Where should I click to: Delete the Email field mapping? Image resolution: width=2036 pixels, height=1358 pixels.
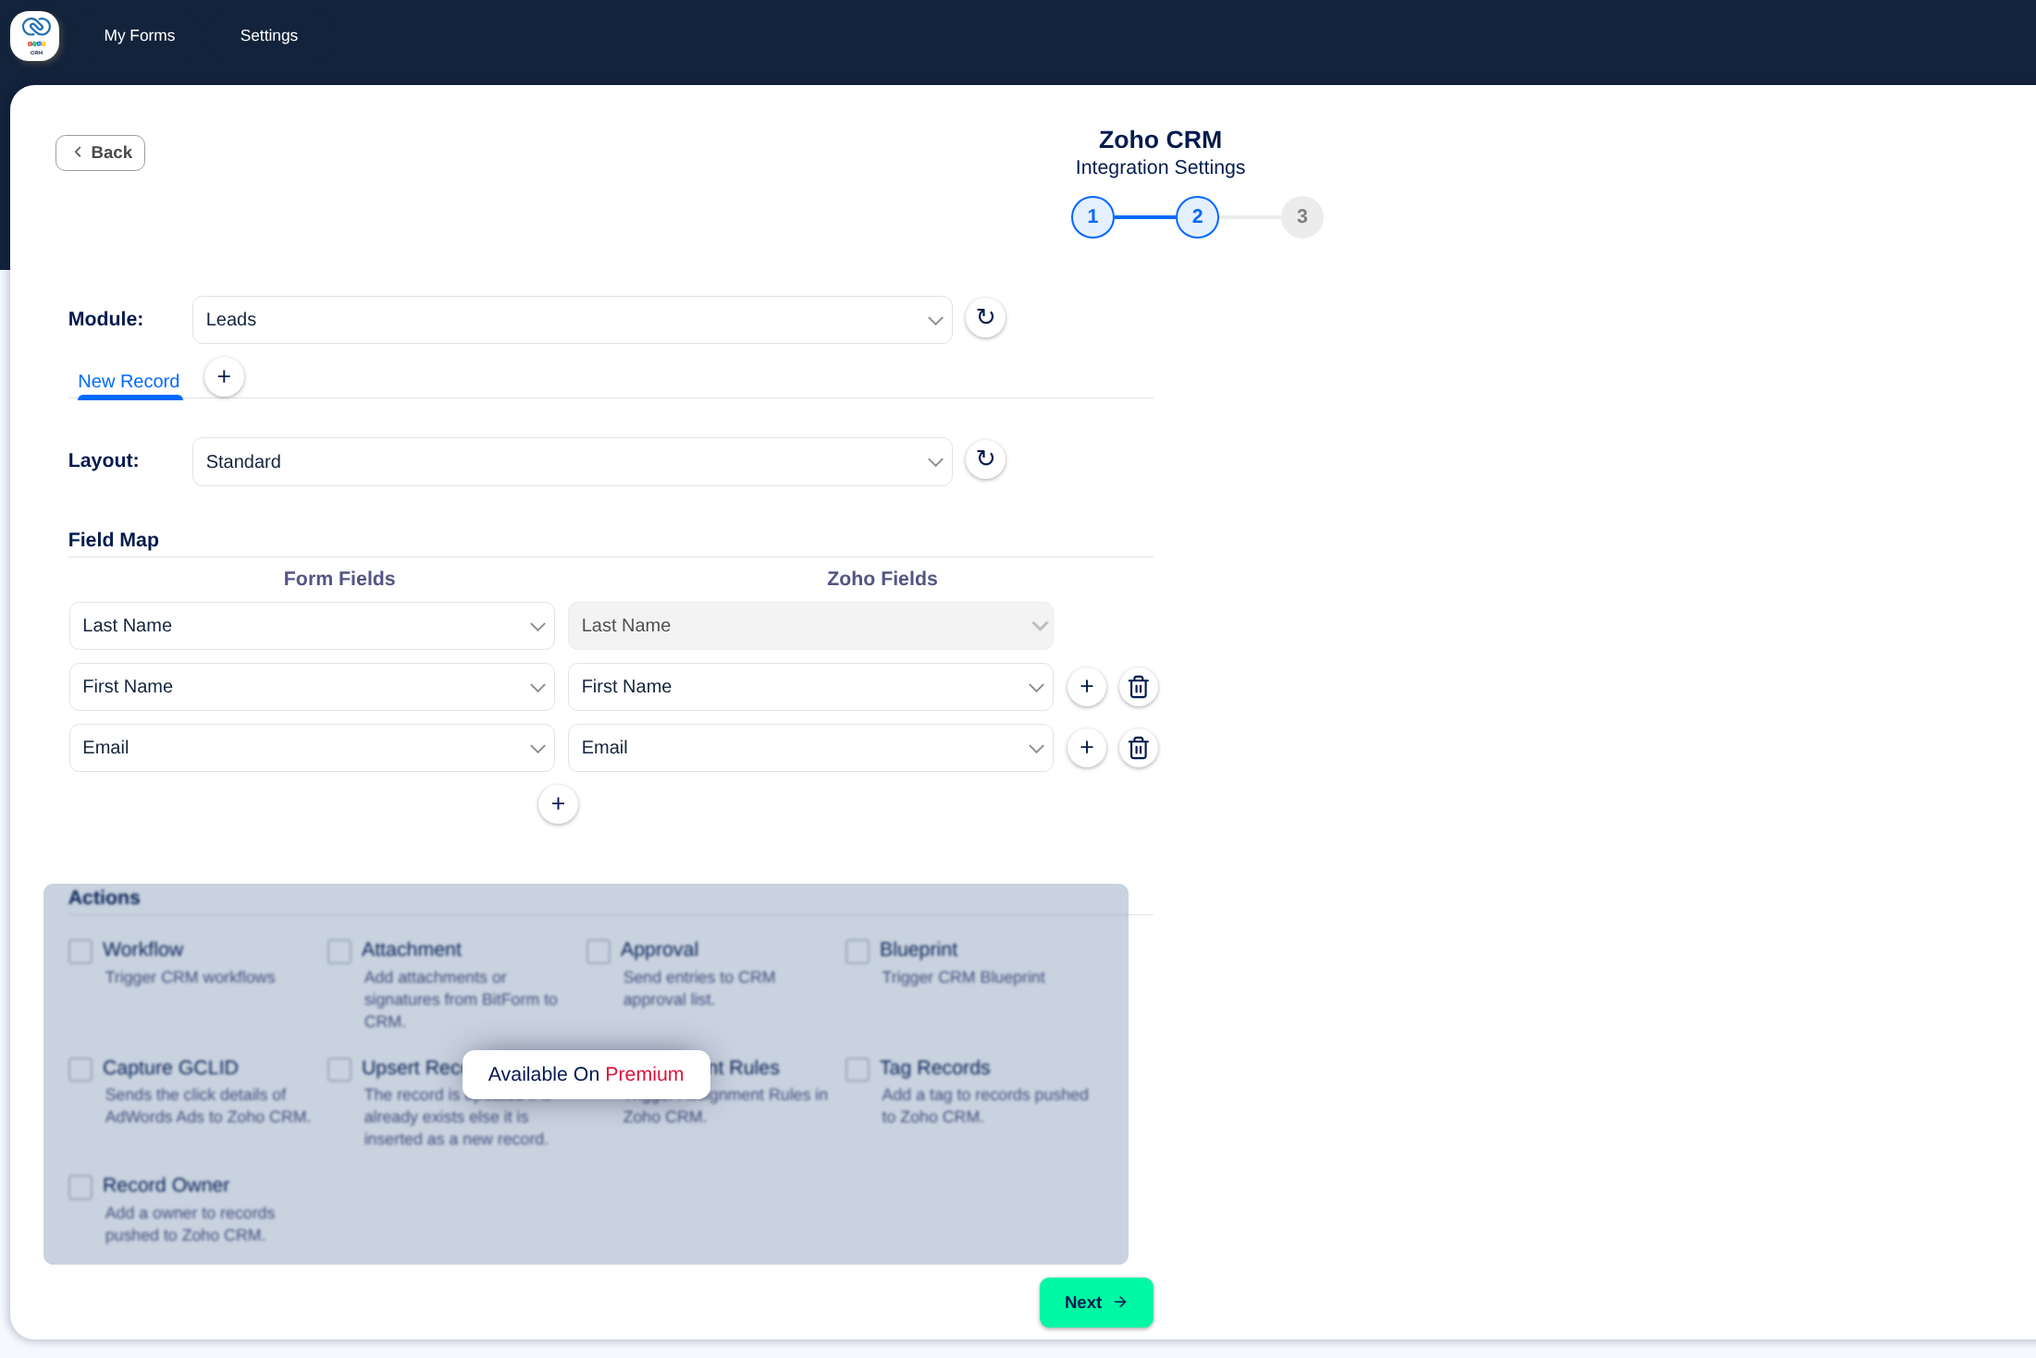coord(1138,748)
